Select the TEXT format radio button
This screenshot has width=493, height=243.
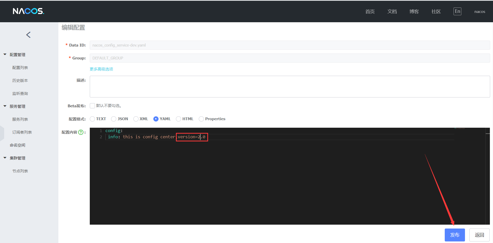coord(92,119)
